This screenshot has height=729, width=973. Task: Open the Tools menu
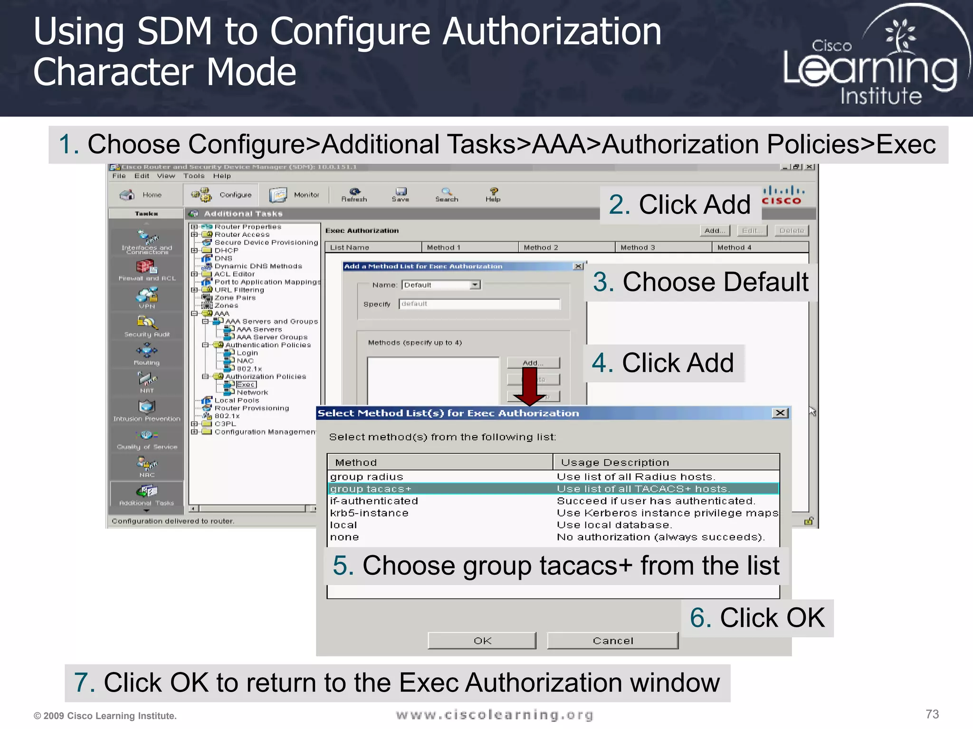[194, 176]
